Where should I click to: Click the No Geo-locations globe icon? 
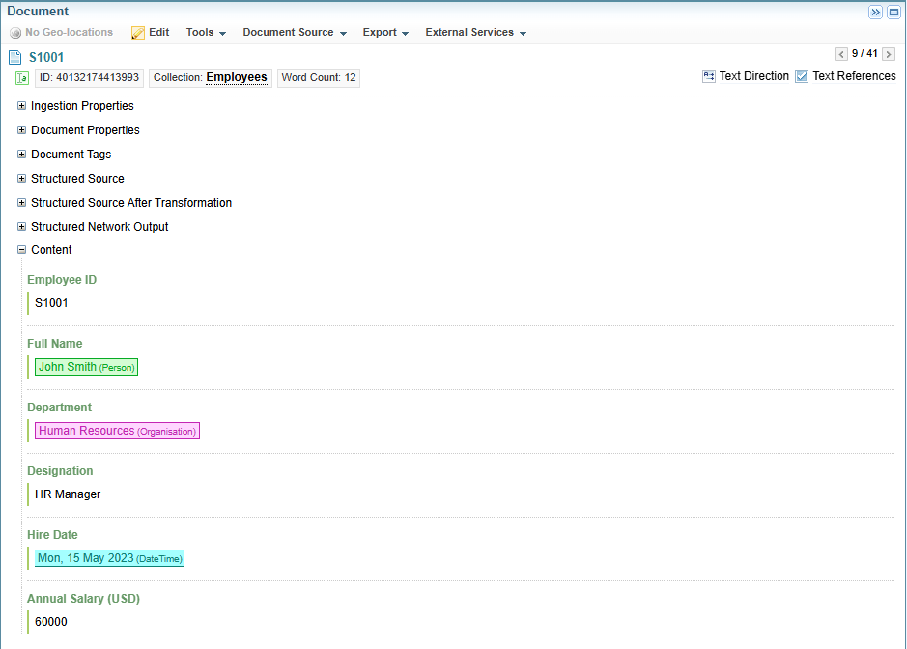pyautogui.click(x=15, y=33)
